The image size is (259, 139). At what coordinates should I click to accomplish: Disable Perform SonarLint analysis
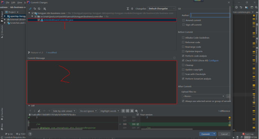tap(183, 79)
